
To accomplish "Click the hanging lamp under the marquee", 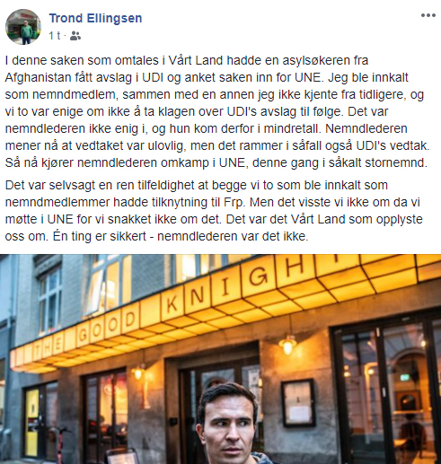I will point(287,345).
